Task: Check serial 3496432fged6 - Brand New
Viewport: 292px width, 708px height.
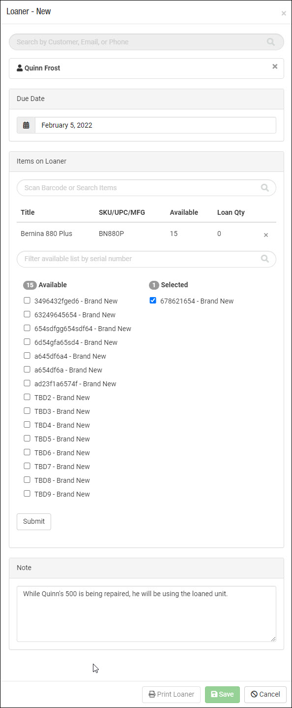Action: tap(27, 301)
